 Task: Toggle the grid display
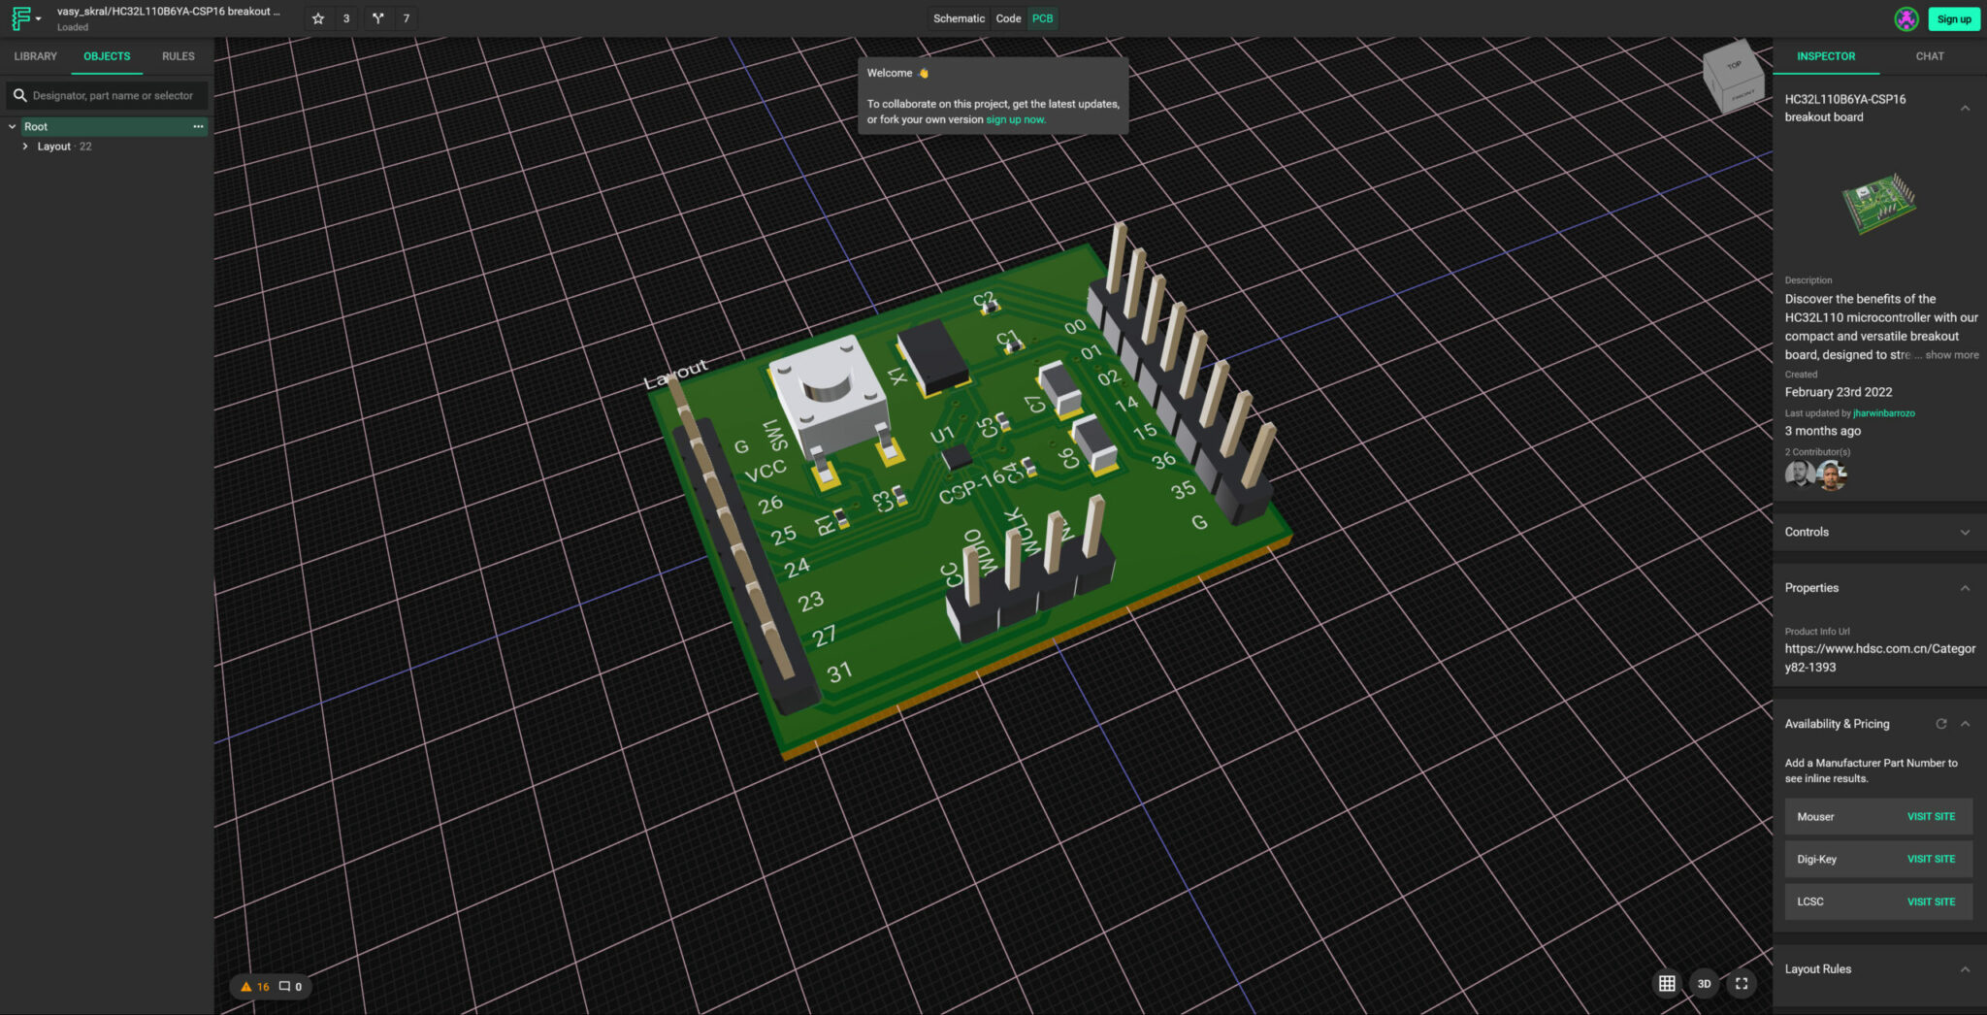(x=1667, y=983)
